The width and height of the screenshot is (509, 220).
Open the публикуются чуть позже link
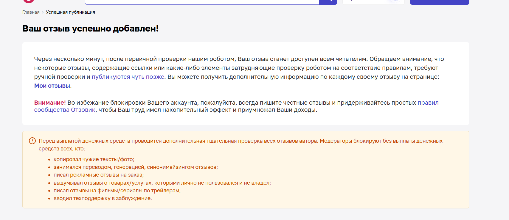point(128,77)
